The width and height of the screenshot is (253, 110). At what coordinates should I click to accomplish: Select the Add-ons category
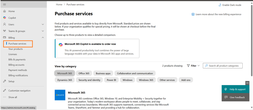(x=186, y=80)
